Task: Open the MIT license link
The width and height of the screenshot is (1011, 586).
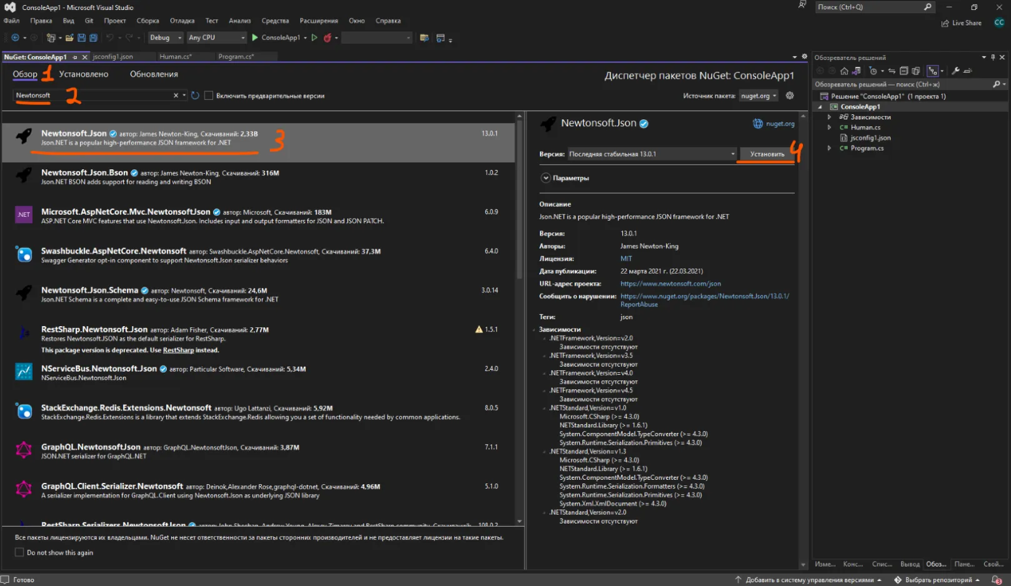Action: pyautogui.click(x=626, y=259)
